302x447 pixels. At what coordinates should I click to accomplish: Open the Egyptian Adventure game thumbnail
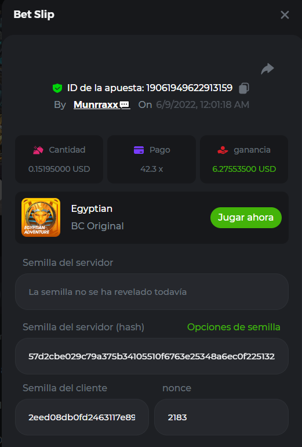41,218
